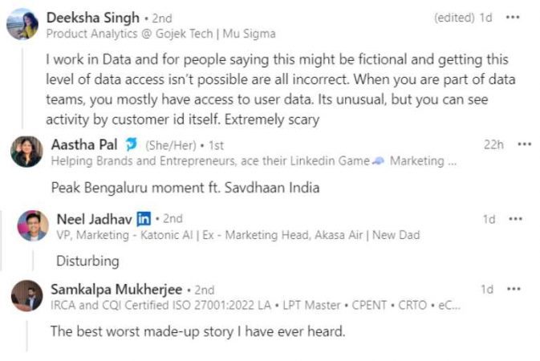Click the megaphone emoji in Aastha's headline
Screen dimensions: 540x361
377,160
